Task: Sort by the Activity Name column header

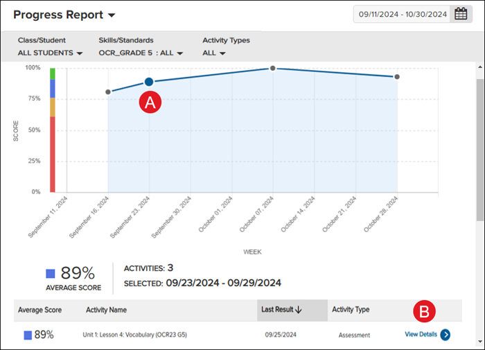Action: tap(106, 310)
